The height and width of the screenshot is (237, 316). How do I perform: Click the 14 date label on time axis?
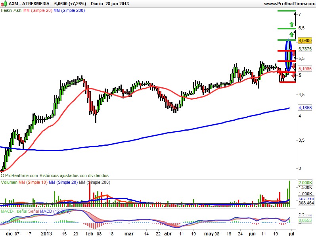(146, 234)
